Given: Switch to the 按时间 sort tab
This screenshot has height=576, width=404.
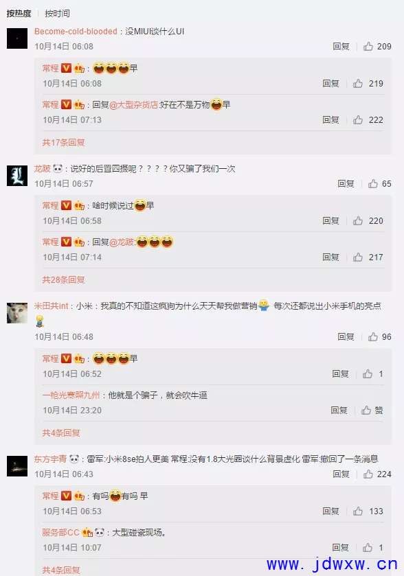Looking at the screenshot, I should point(57,14).
